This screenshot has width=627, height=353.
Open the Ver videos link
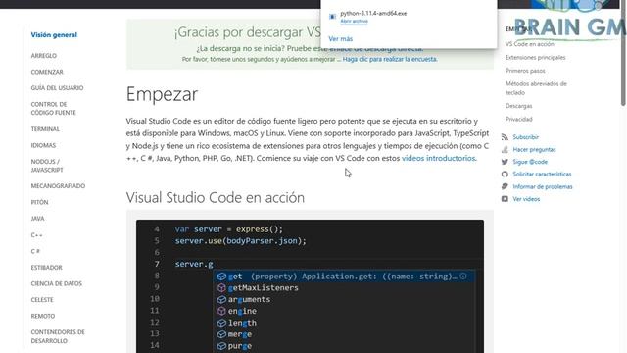point(526,199)
